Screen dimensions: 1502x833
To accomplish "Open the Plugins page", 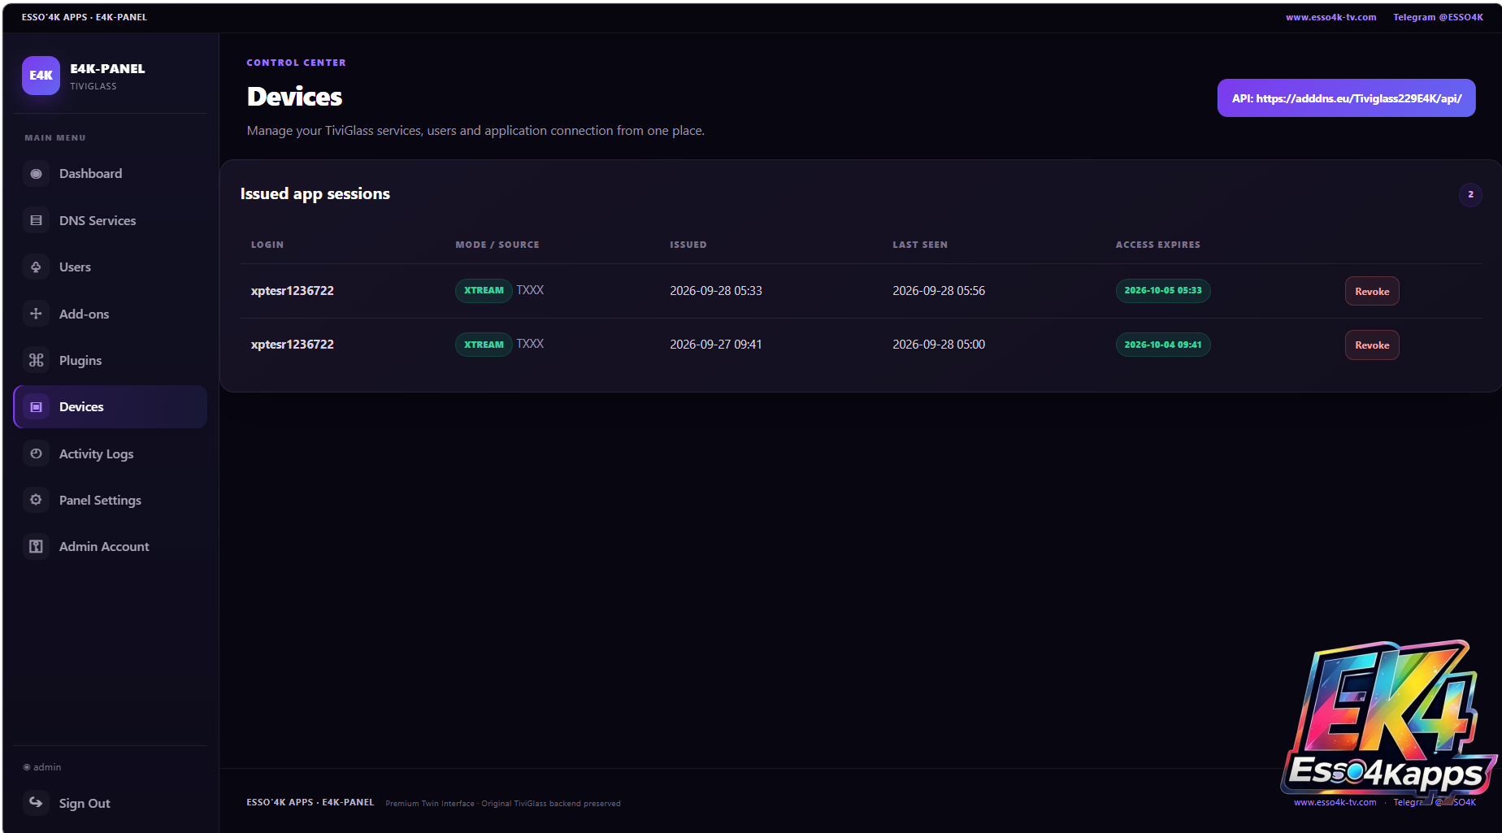I will tap(111, 360).
